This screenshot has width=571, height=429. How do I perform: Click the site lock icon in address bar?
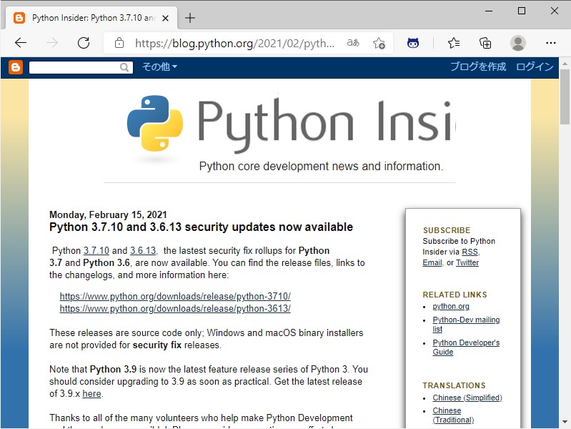pos(119,43)
